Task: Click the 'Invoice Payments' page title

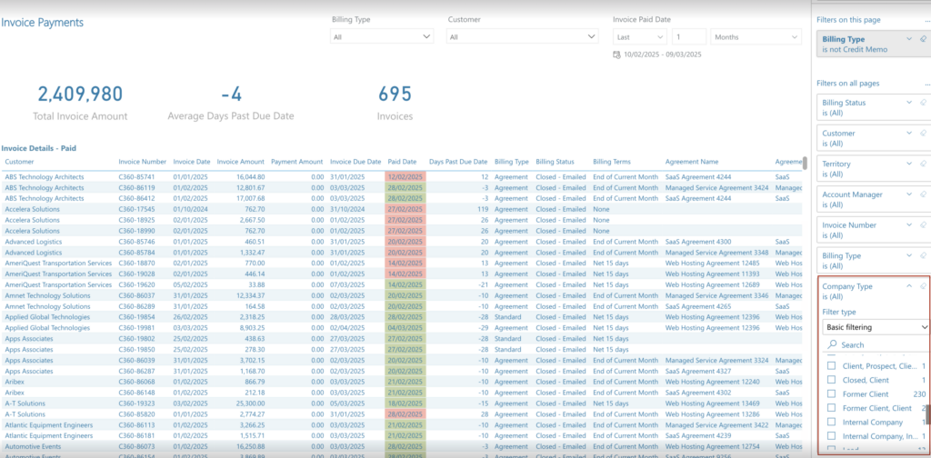Action: (42, 23)
